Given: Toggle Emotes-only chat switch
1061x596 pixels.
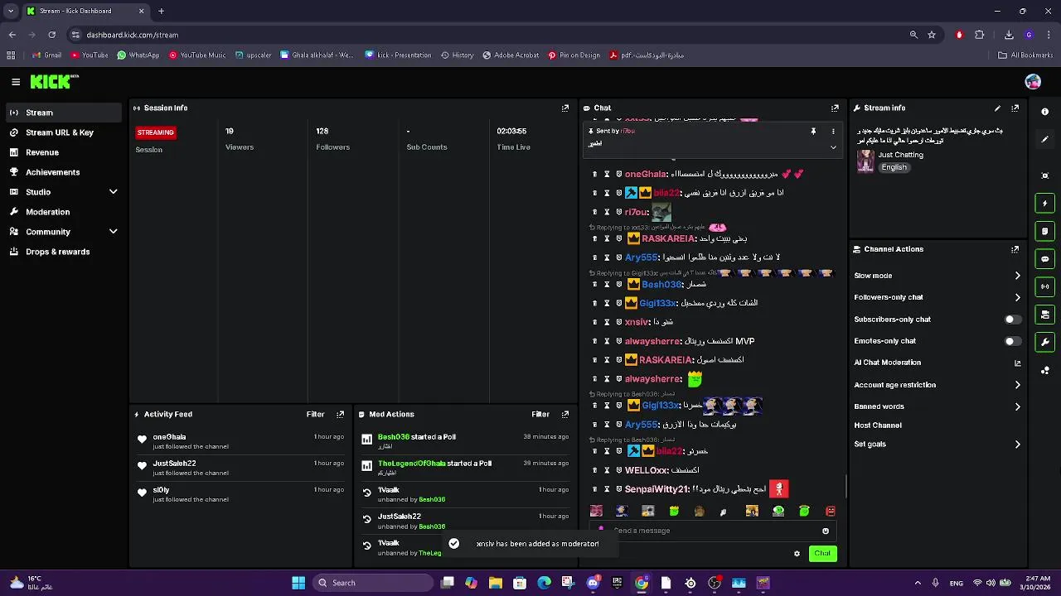Looking at the screenshot, I should tap(1011, 341).
